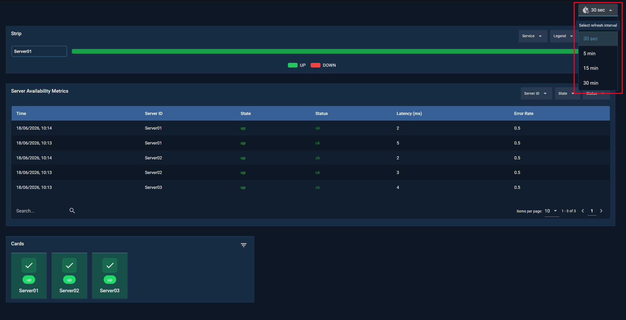626x320 pixels.
Task: Sort table by Time column header
Action: (x=21, y=113)
